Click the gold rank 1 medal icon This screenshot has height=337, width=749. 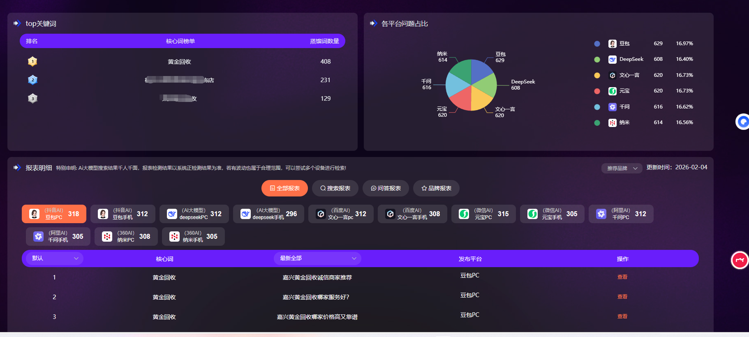click(x=32, y=62)
